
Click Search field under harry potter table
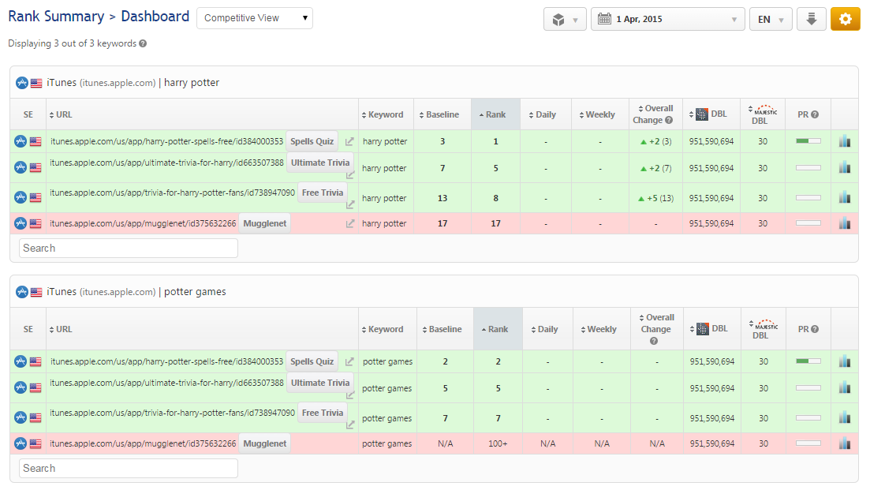128,248
